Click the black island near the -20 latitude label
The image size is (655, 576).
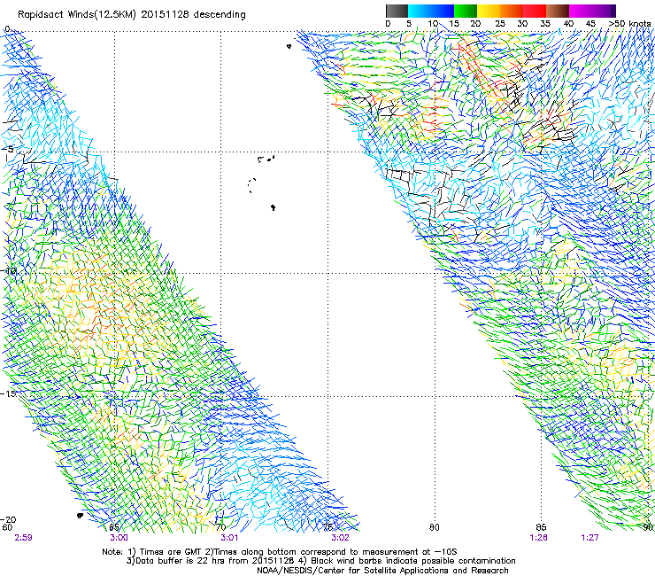click(x=81, y=516)
